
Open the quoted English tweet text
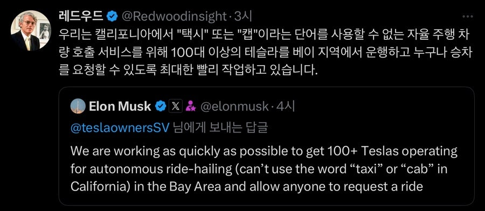pos(264,169)
